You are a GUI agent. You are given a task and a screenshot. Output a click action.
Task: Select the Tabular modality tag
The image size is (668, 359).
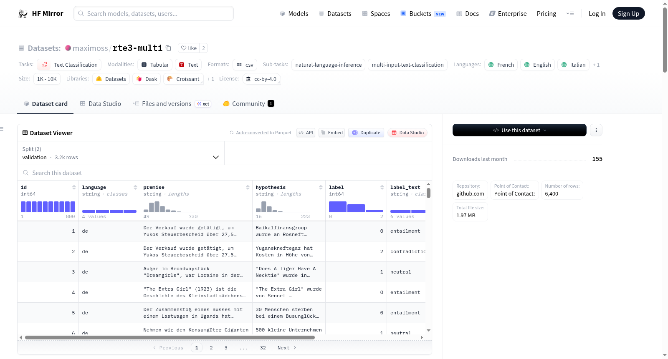coord(155,65)
